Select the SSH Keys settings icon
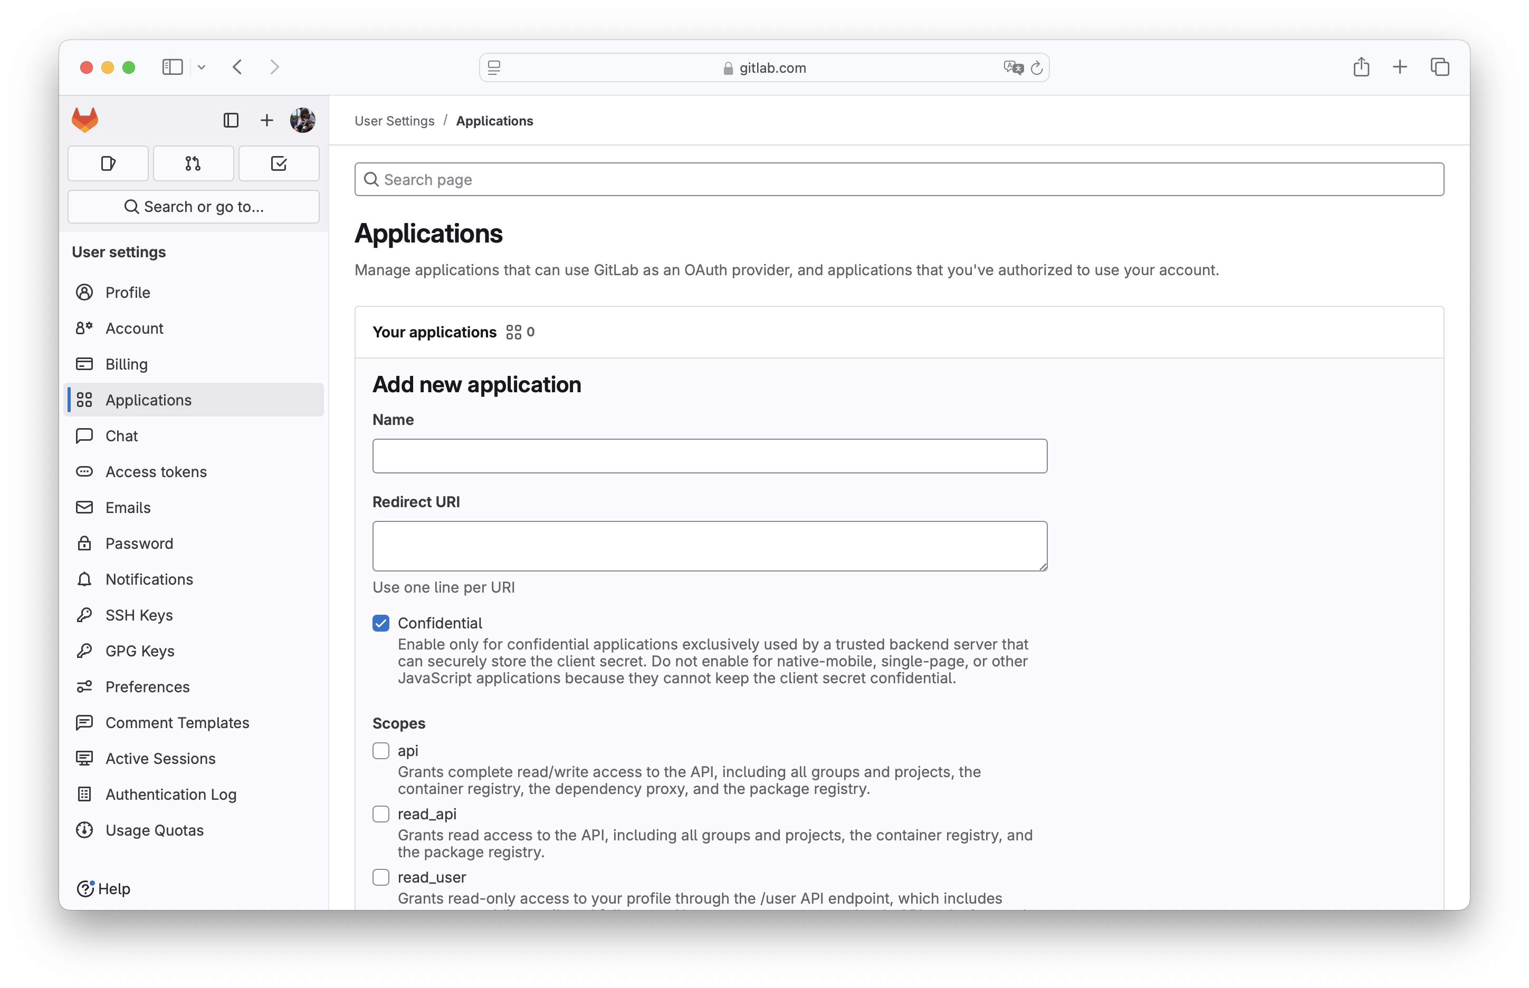Screen dimensions: 1529x988 pos(85,615)
